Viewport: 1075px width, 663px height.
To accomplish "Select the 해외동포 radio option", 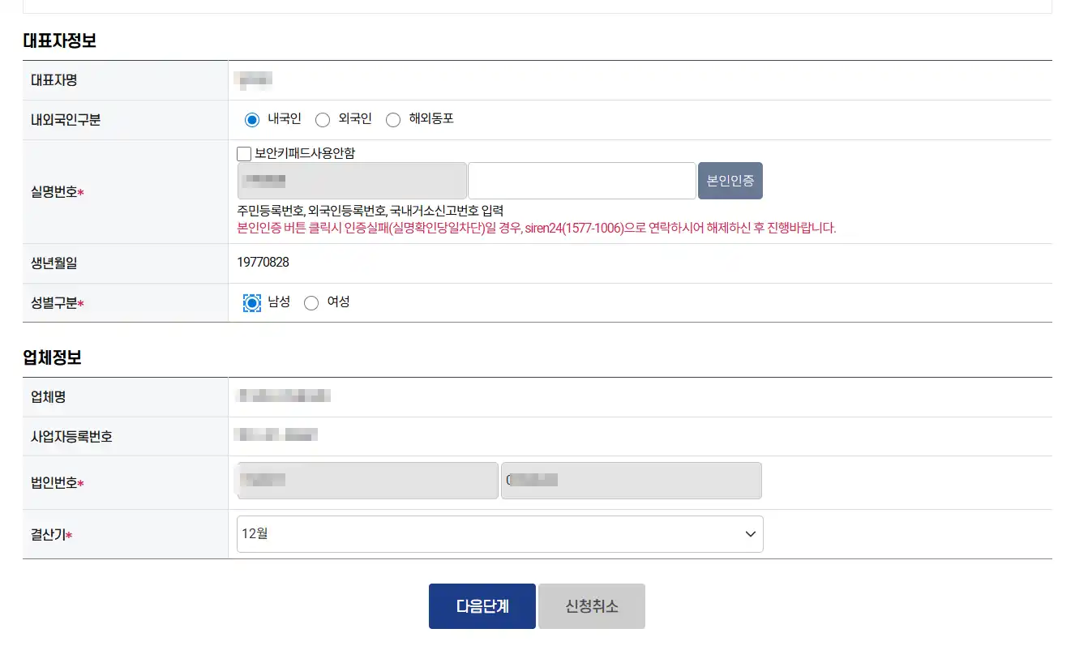I will coord(393,120).
